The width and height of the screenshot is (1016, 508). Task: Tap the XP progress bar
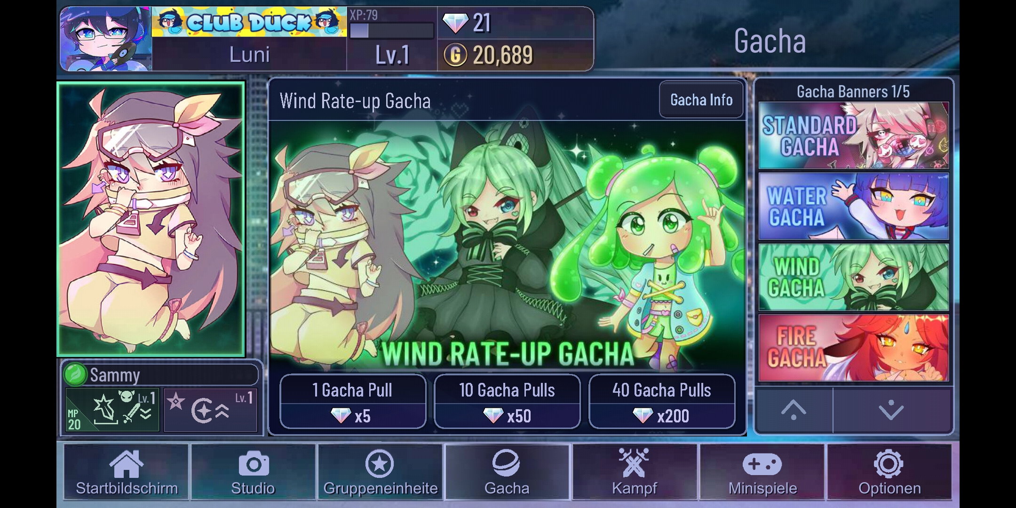click(x=392, y=31)
